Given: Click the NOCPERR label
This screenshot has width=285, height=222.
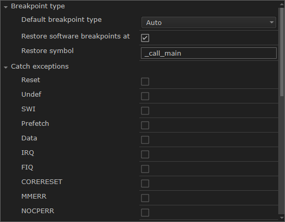Looking at the screenshot, I should pos(37,211).
